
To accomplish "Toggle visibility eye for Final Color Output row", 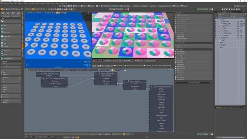I will 216,23.
